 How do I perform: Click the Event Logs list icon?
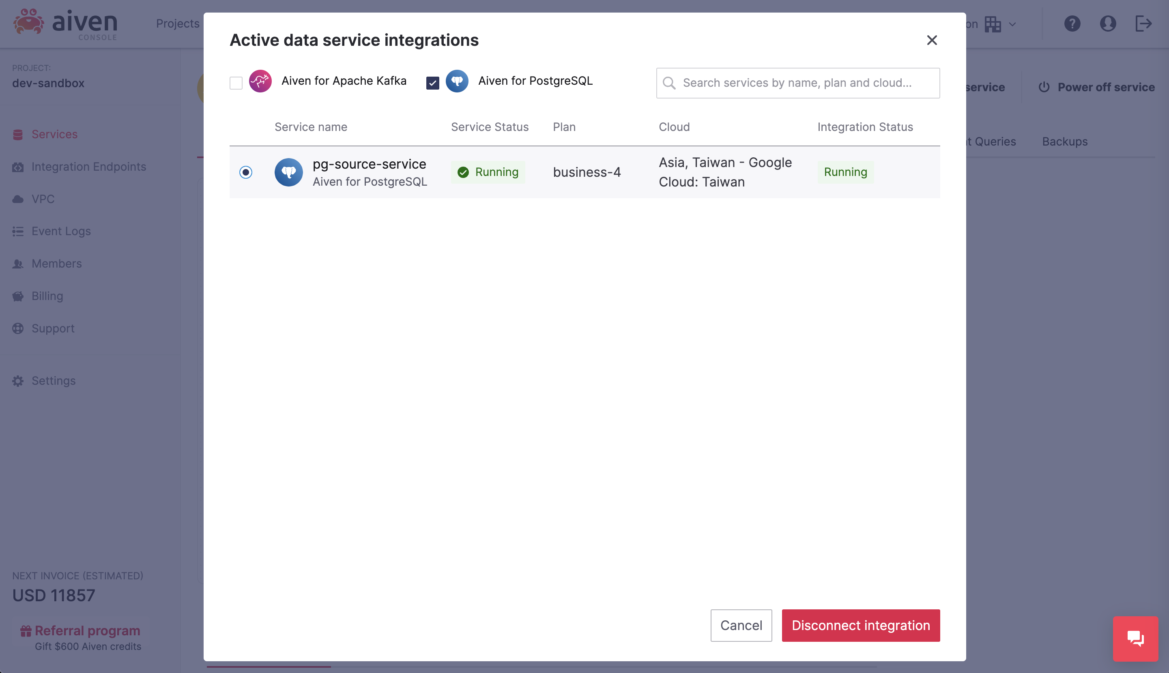[17, 231]
